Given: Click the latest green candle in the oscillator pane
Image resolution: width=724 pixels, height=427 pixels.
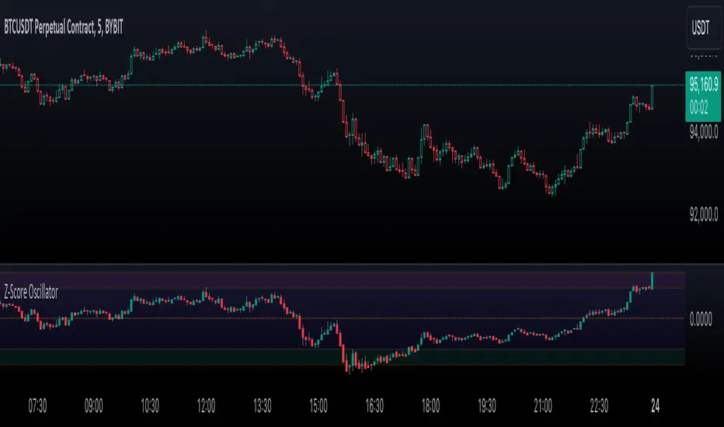Looking at the screenshot, I should tap(653, 280).
